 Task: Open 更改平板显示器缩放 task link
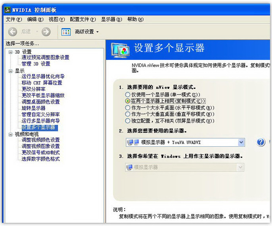[x=43, y=95]
